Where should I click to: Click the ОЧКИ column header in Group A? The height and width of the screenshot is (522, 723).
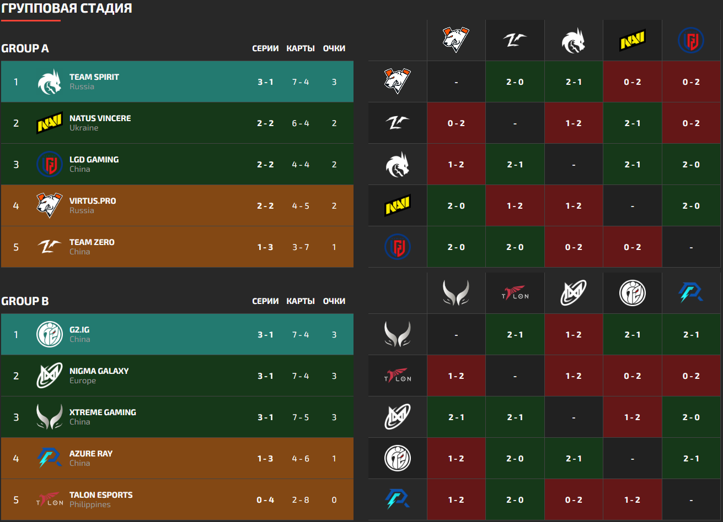coord(334,48)
